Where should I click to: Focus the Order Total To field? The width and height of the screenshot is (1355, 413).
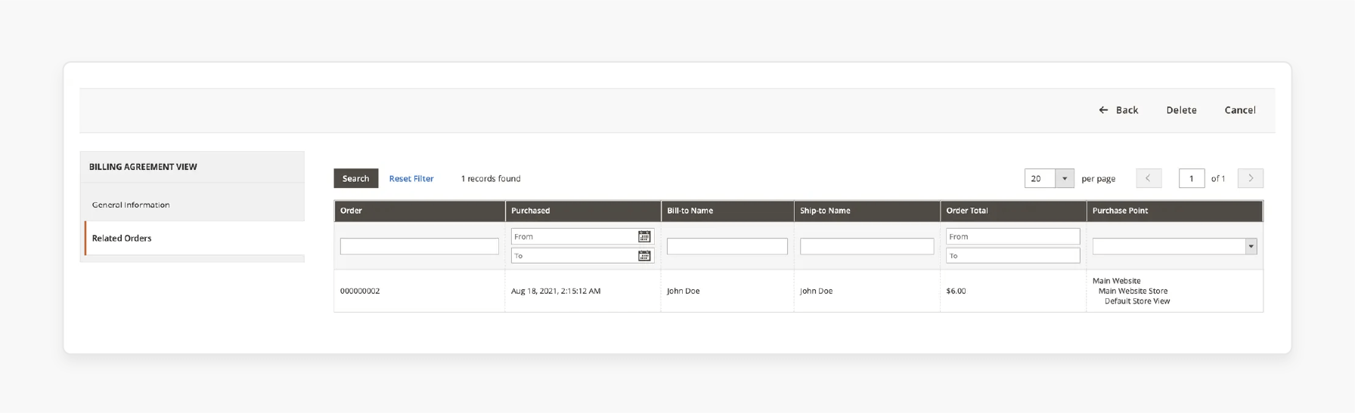1013,256
